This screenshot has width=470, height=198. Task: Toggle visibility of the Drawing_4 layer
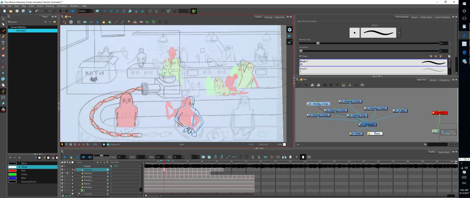pos(62,173)
